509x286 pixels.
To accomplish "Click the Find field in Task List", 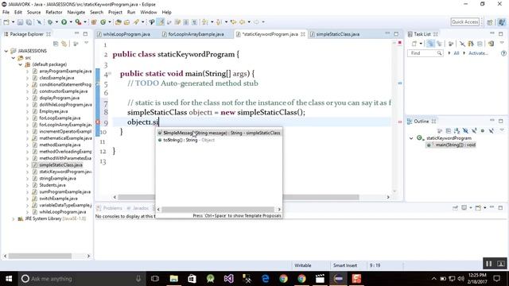I will click(425, 53).
